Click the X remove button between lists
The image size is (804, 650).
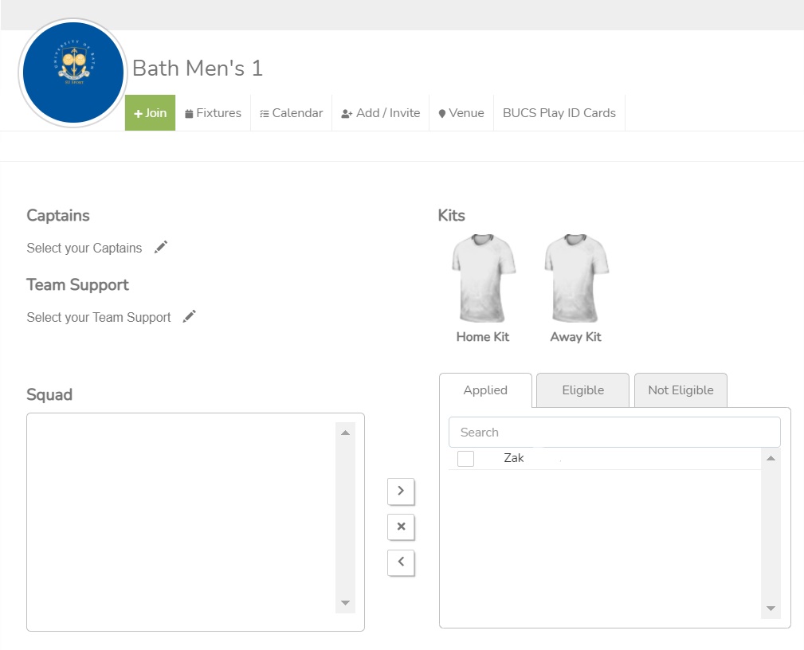point(401,527)
